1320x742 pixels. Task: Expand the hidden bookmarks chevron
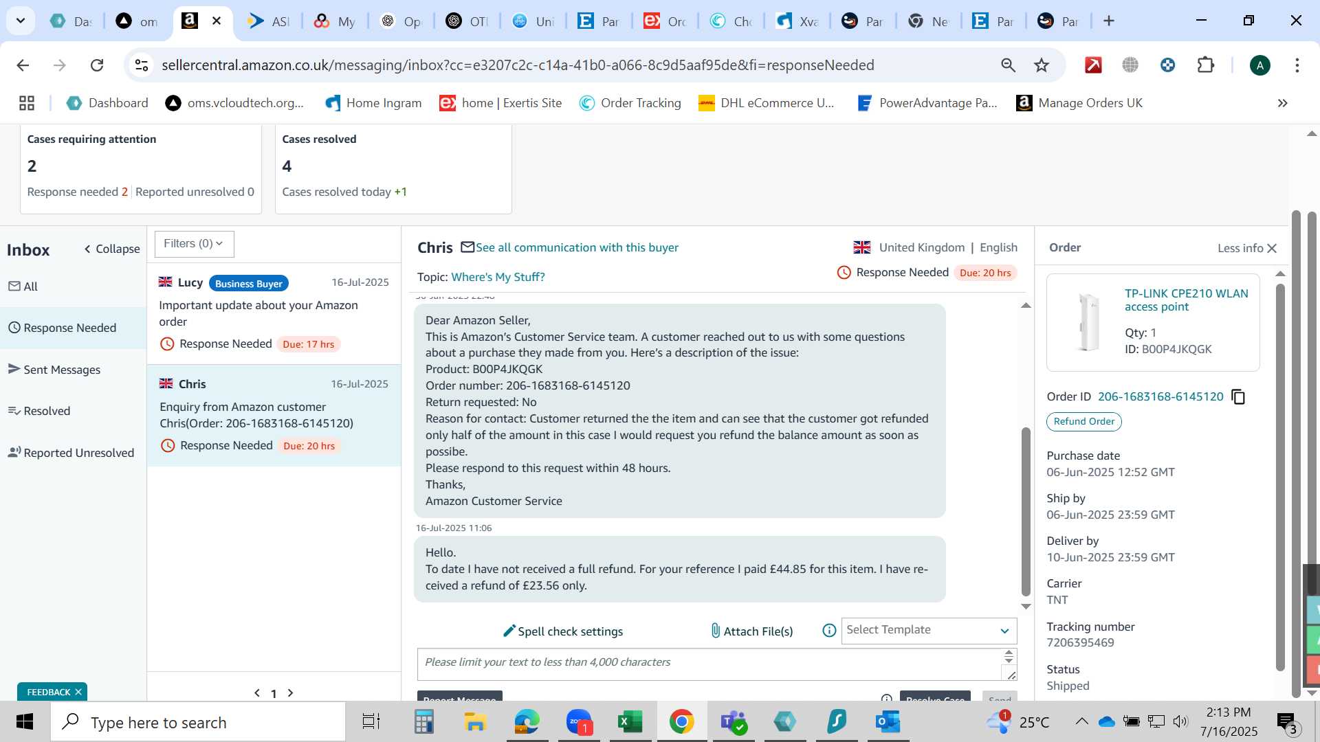(1282, 103)
